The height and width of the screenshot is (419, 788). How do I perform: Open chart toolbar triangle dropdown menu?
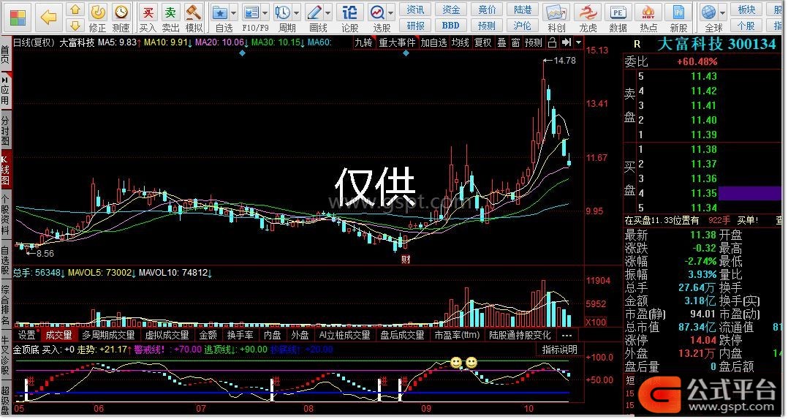pyautogui.click(x=578, y=42)
